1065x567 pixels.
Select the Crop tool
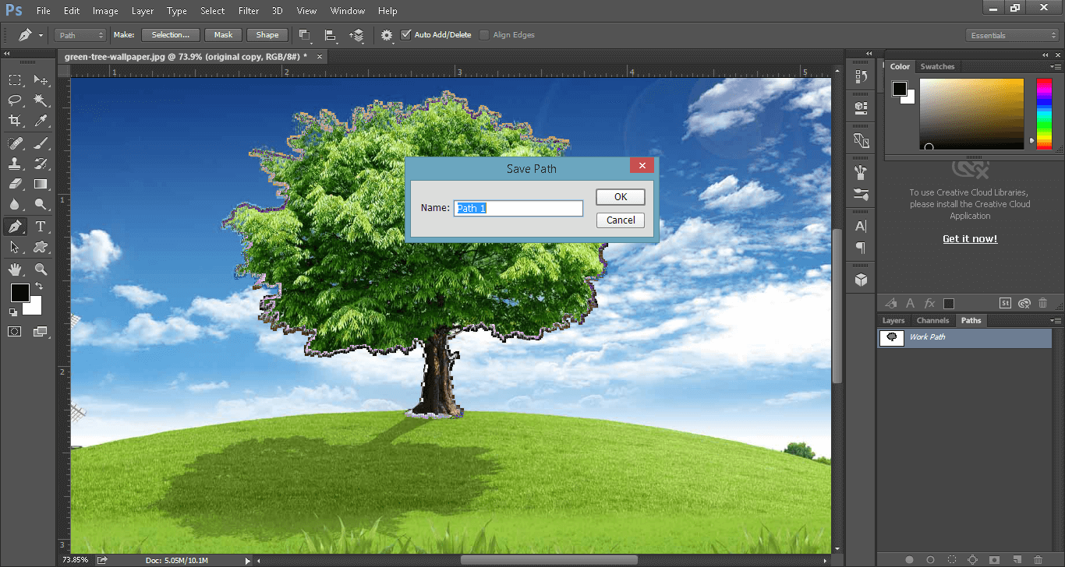click(15, 121)
